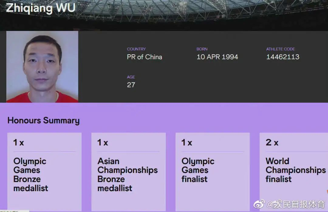This screenshot has width=328, height=212.
Task: Click the ATHLETE CODE field label
Action: point(281,49)
